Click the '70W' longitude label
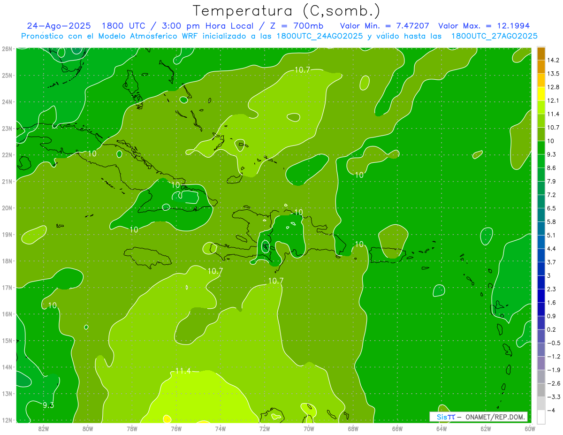563x435 pixels. (x=309, y=428)
